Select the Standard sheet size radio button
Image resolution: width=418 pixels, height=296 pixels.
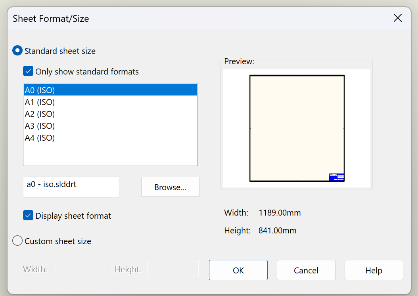pos(17,51)
